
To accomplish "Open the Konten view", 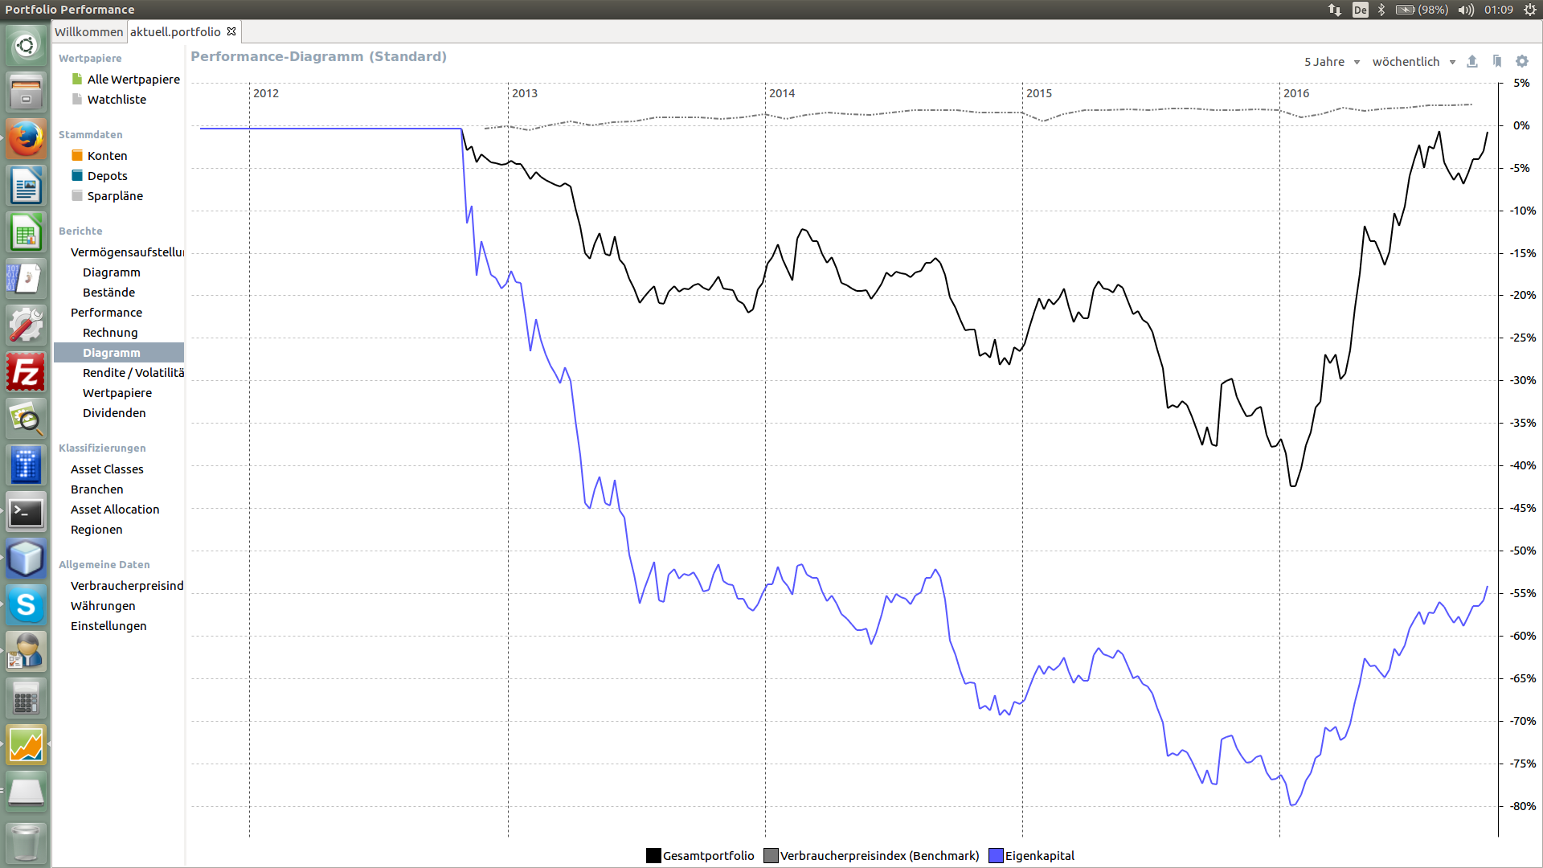I will click(107, 156).
